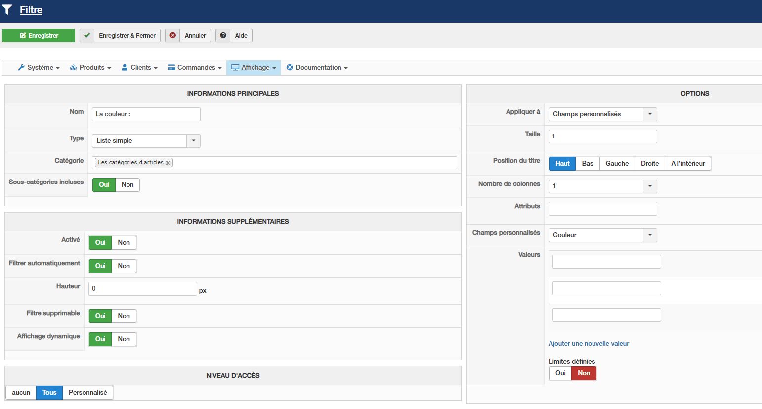
Task: Set Activé to Oui
Action: (x=100, y=243)
